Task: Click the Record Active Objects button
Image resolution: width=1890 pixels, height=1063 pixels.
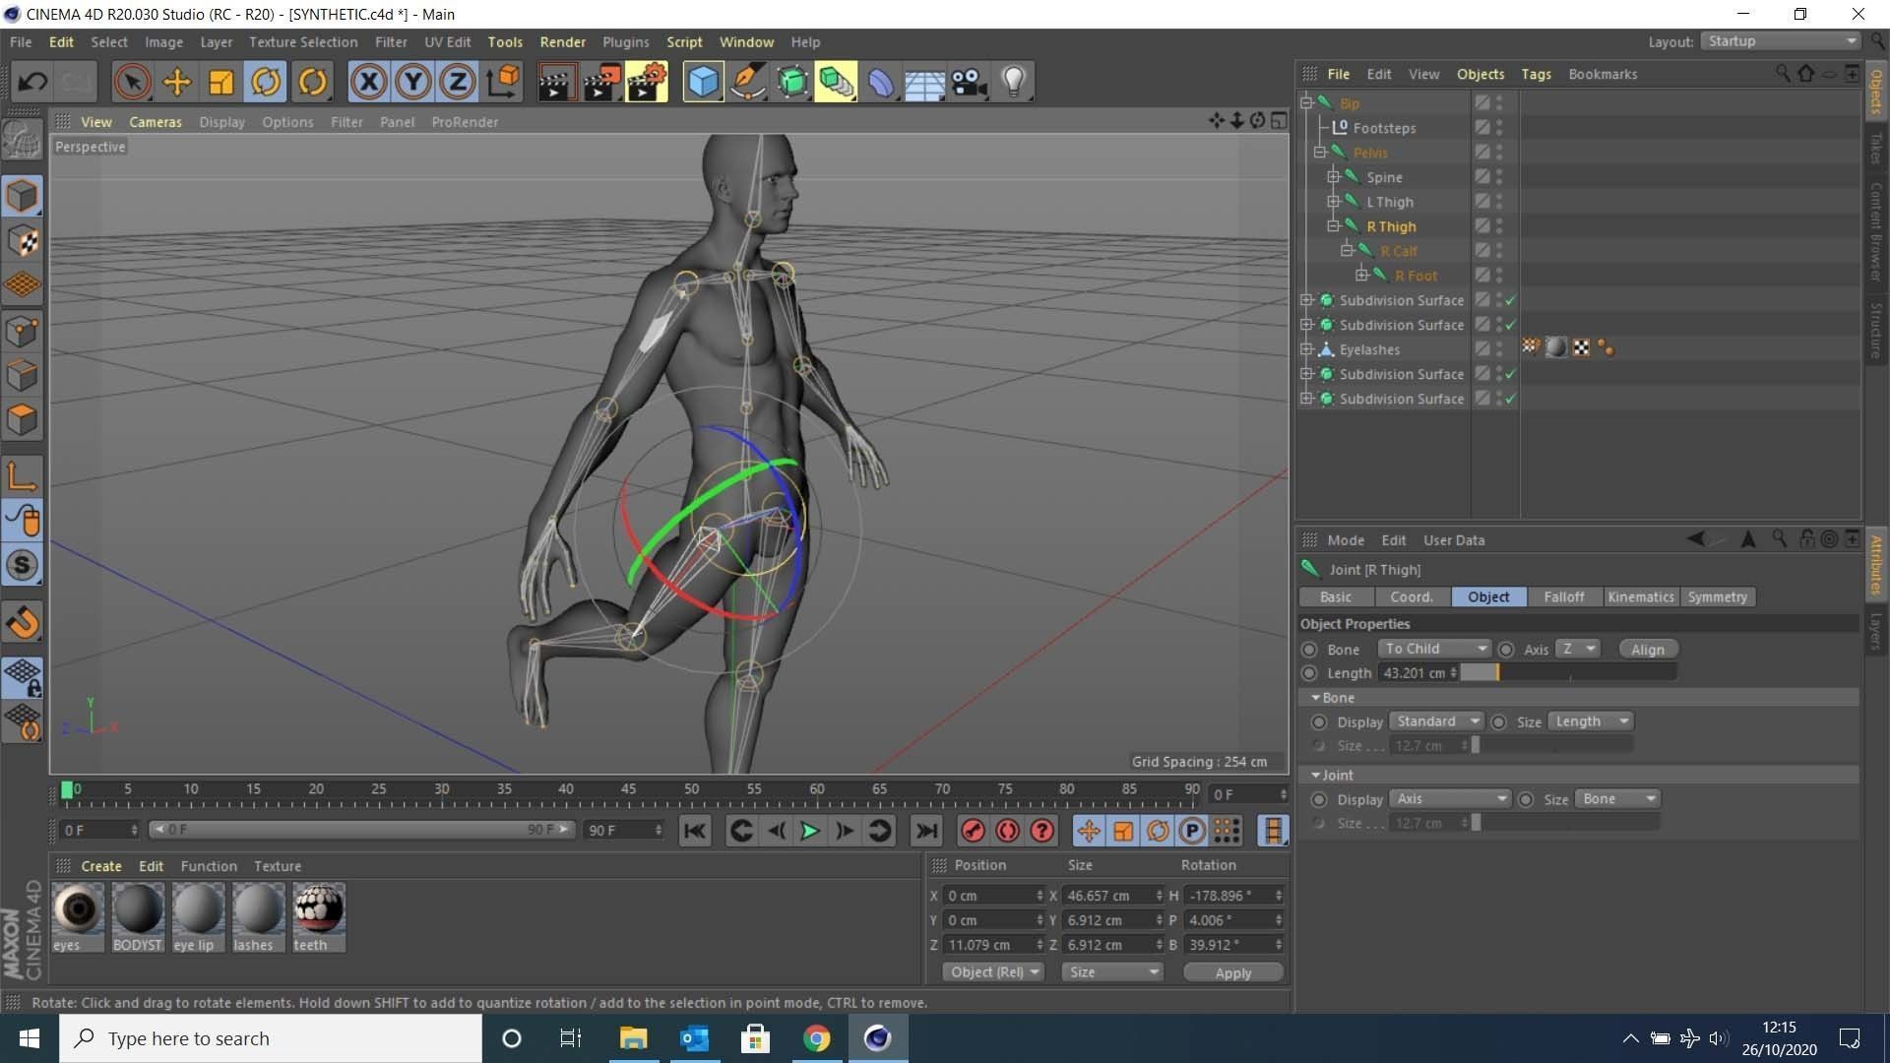Action: (973, 831)
